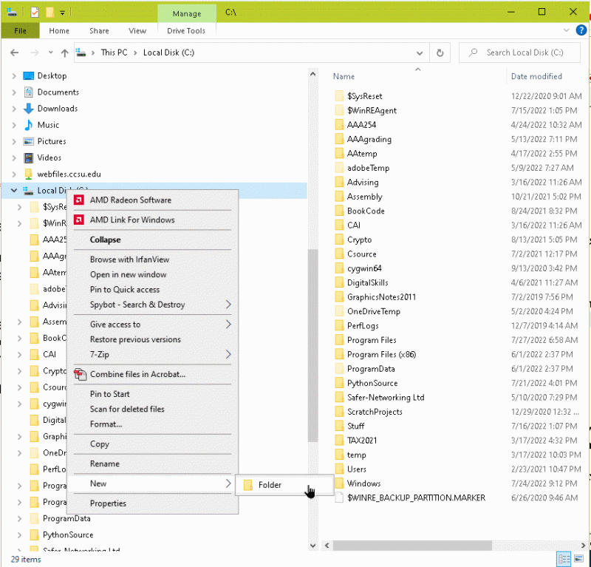Expand the Desktop tree node
Viewport: 591px width, 567px height.
(x=14, y=76)
